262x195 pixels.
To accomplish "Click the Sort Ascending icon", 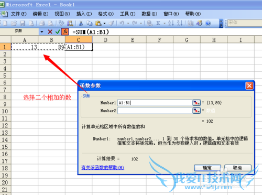I will click(171, 23).
